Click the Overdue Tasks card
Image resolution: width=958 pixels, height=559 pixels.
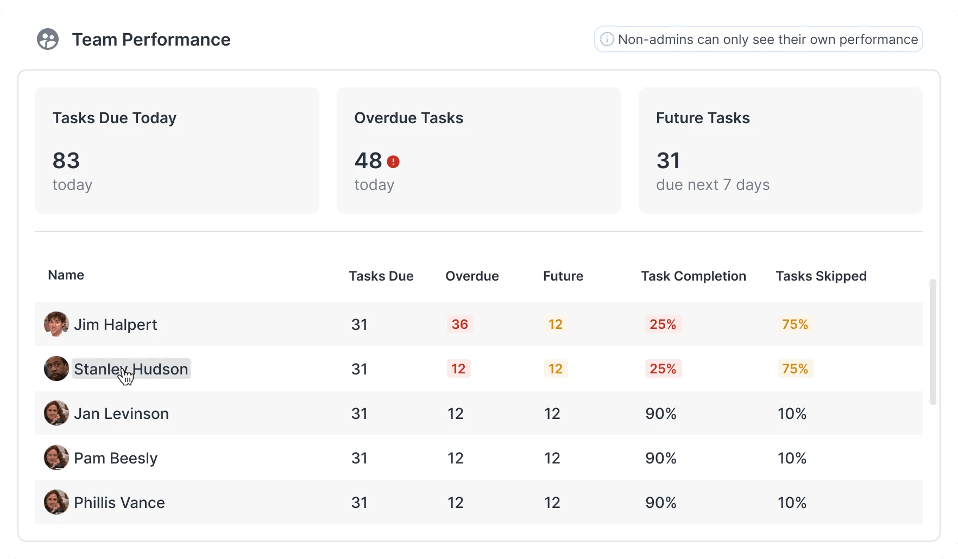(x=479, y=150)
